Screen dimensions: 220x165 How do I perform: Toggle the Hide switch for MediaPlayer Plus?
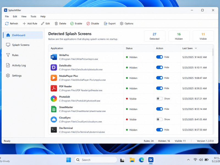tap(159, 78)
